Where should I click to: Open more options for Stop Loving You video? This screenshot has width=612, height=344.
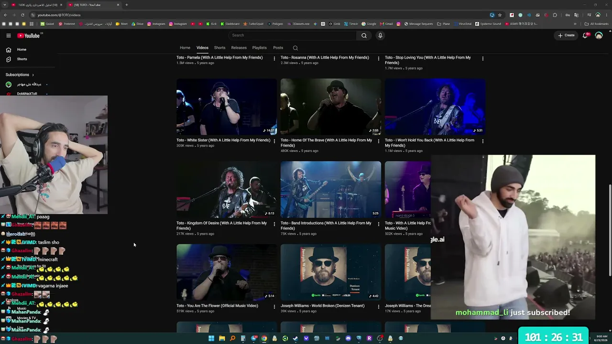coord(482,58)
